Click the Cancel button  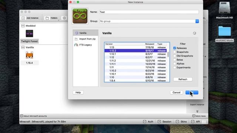click(x=176, y=92)
